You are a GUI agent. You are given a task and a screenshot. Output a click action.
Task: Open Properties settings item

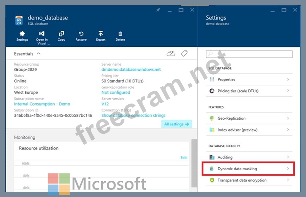click(249, 79)
